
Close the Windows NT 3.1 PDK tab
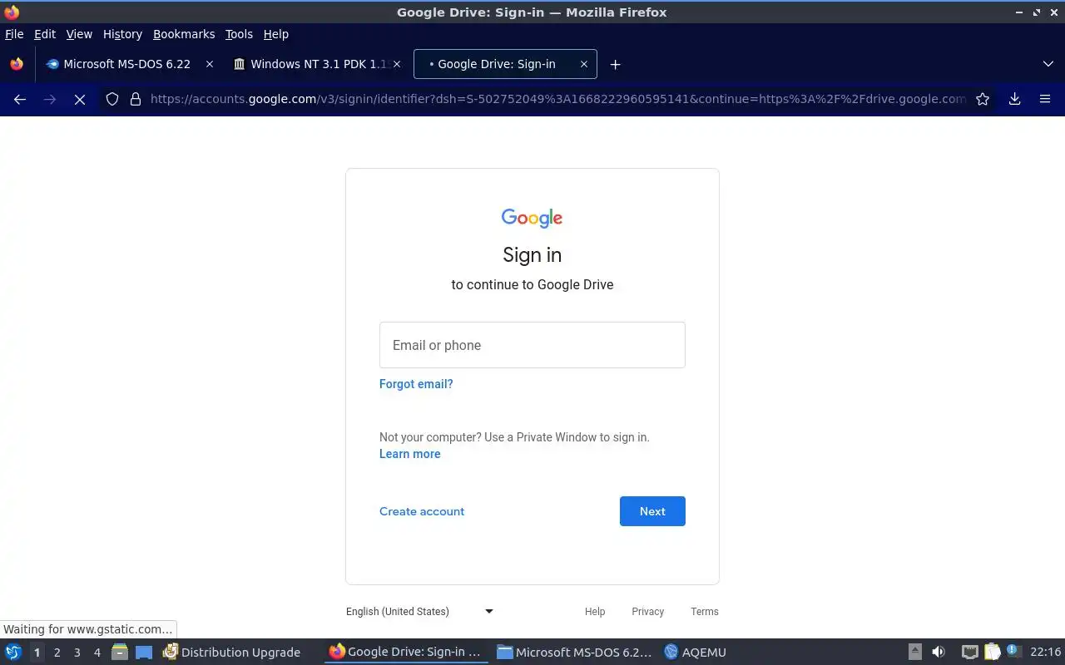tap(397, 64)
